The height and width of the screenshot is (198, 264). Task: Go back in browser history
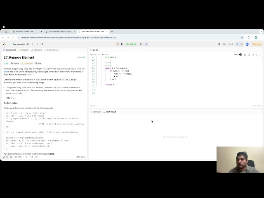pyautogui.click(x=3, y=38)
